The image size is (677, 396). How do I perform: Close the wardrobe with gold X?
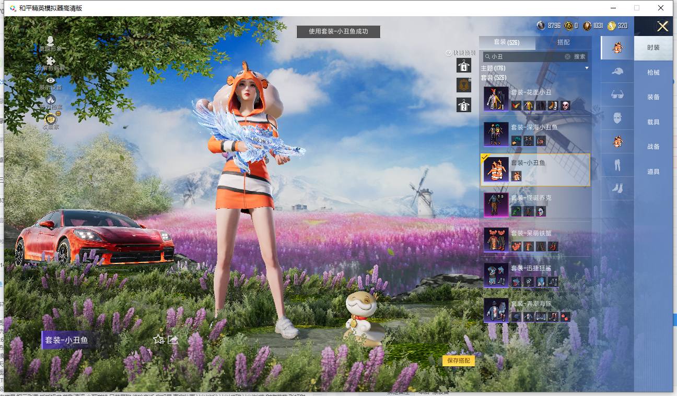(662, 27)
